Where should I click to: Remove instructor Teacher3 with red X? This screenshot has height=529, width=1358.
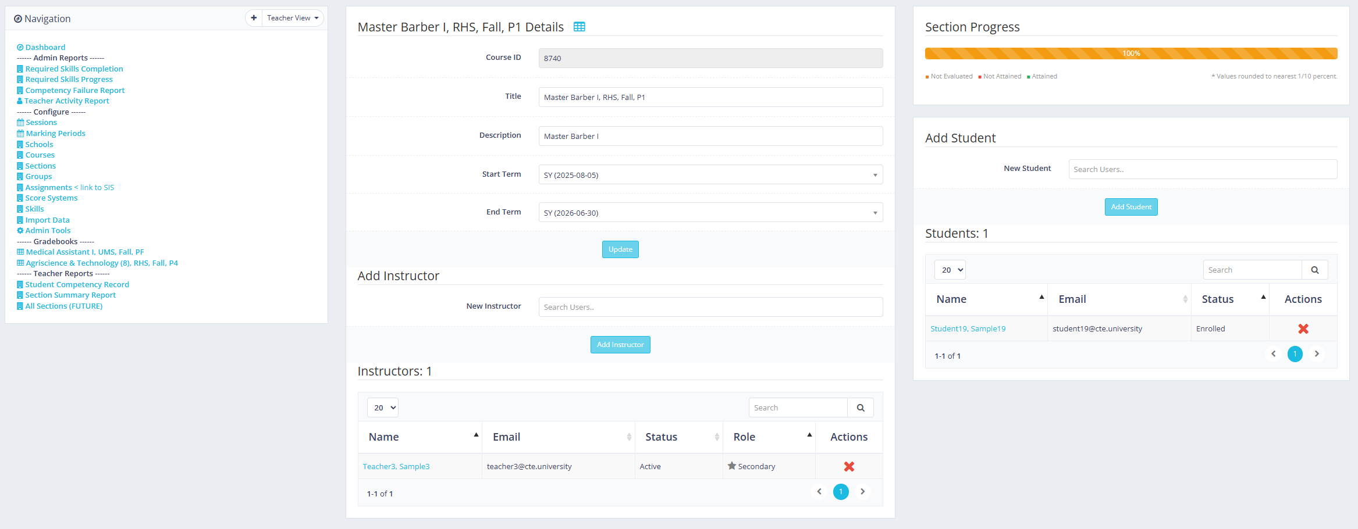849,466
